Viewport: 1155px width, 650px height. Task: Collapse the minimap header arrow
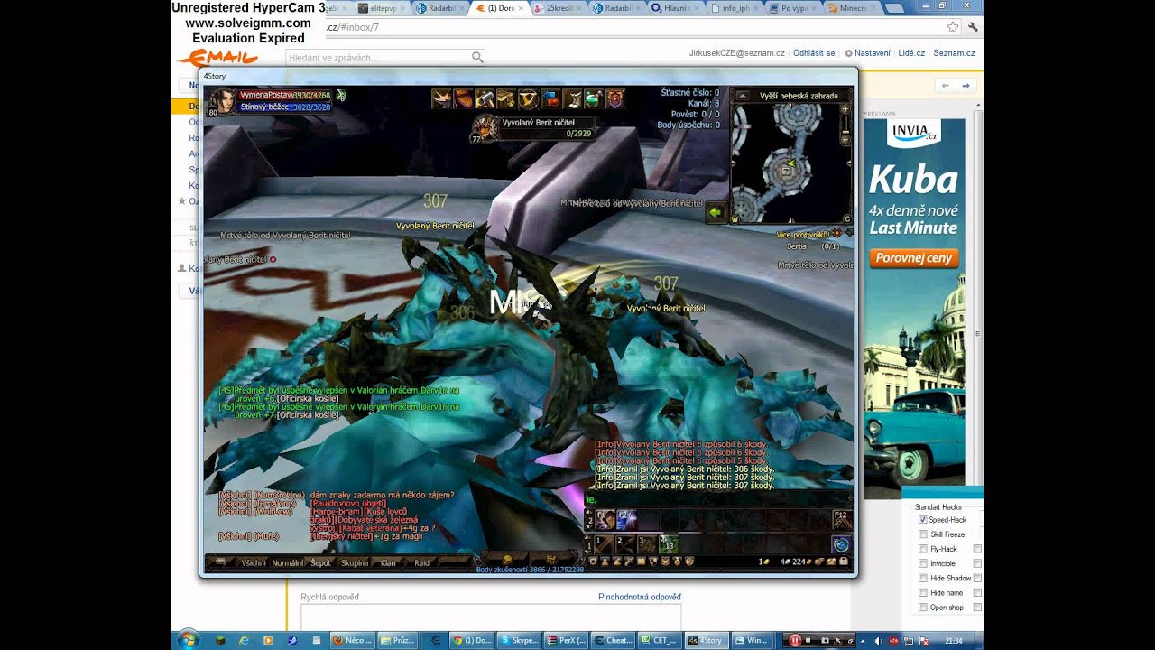click(743, 95)
